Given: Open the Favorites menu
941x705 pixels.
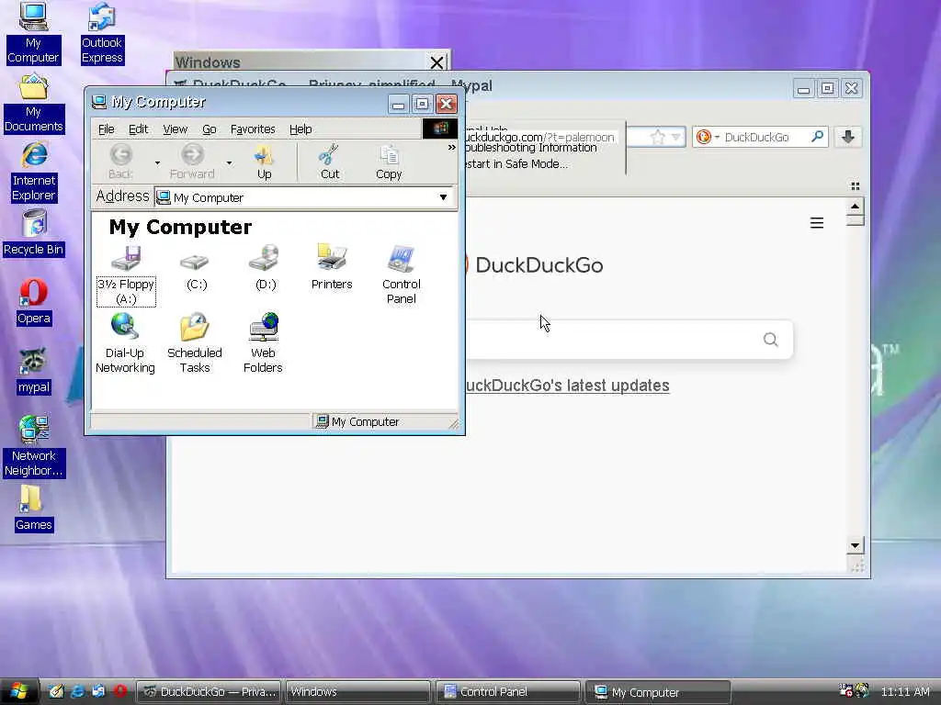Looking at the screenshot, I should (253, 129).
